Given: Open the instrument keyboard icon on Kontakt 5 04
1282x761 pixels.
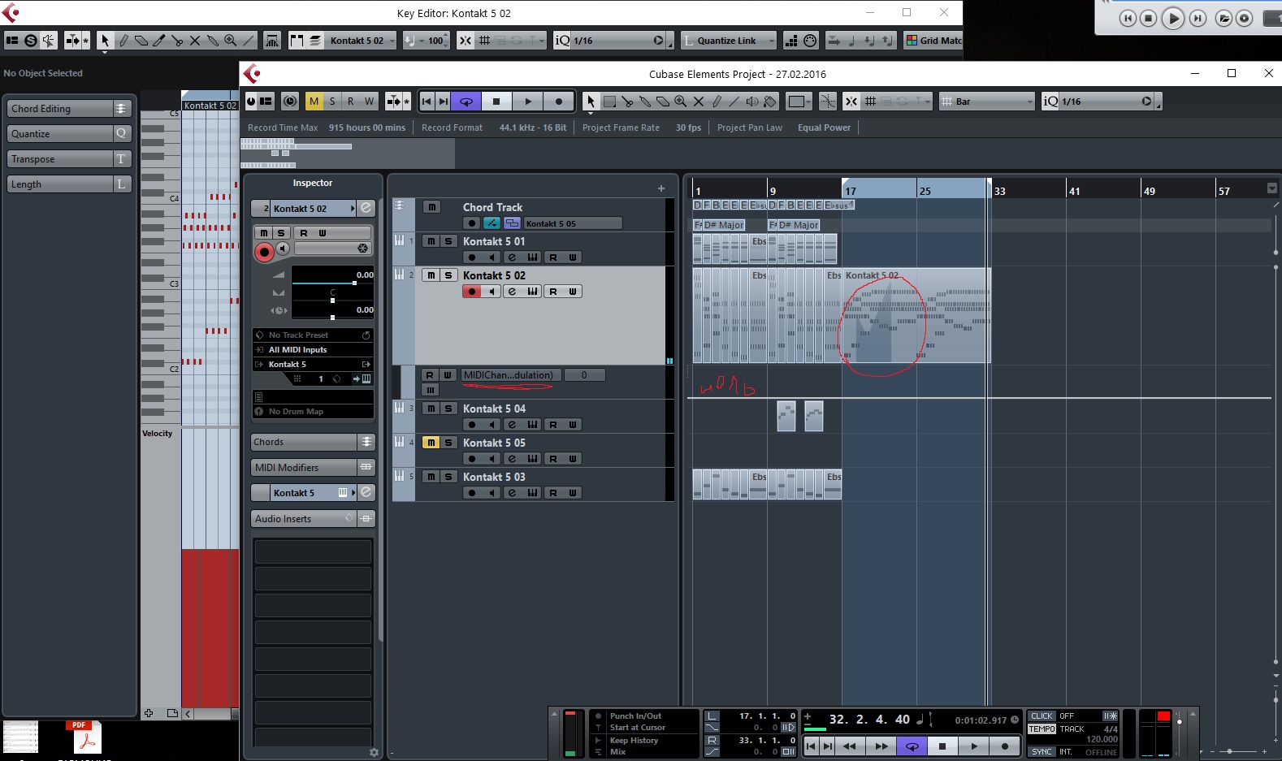Looking at the screenshot, I should (x=533, y=425).
